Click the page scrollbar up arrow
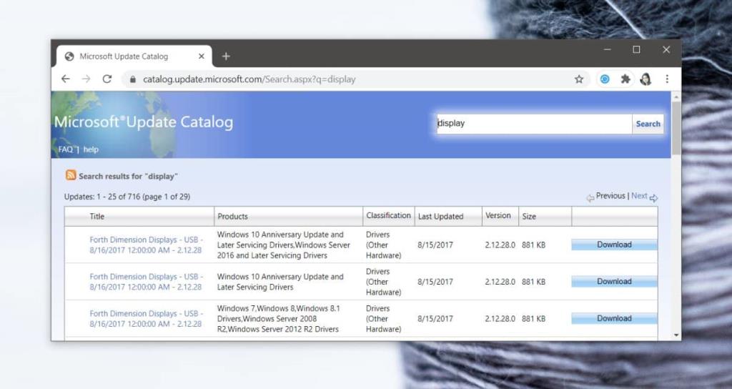Viewport: 732px width, 389px height. [x=676, y=97]
